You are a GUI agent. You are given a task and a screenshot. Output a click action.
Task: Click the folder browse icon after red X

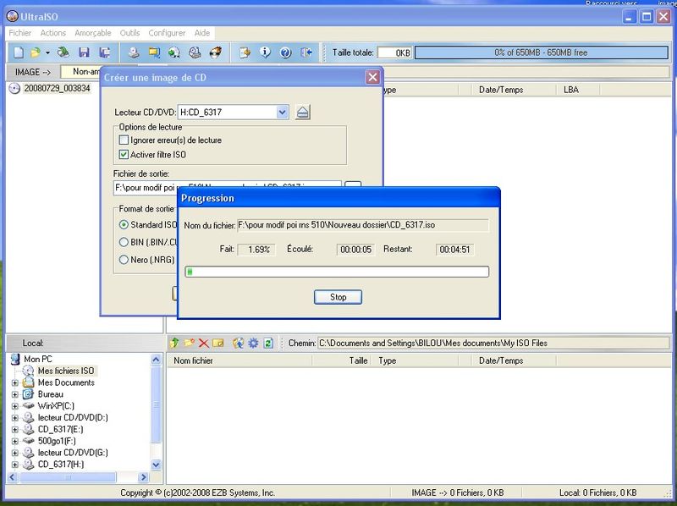point(218,344)
